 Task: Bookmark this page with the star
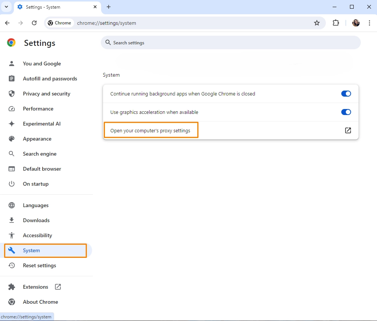tap(317, 23)
